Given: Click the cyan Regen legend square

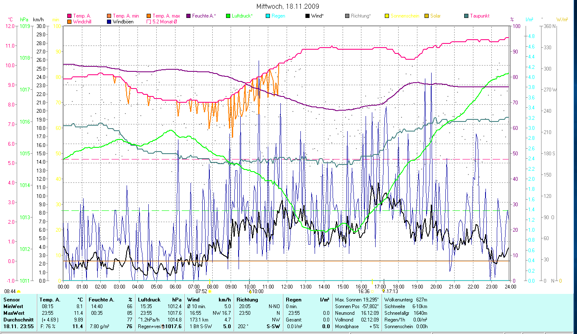Looking at the screenshot, I should click(x=268, y=16).
